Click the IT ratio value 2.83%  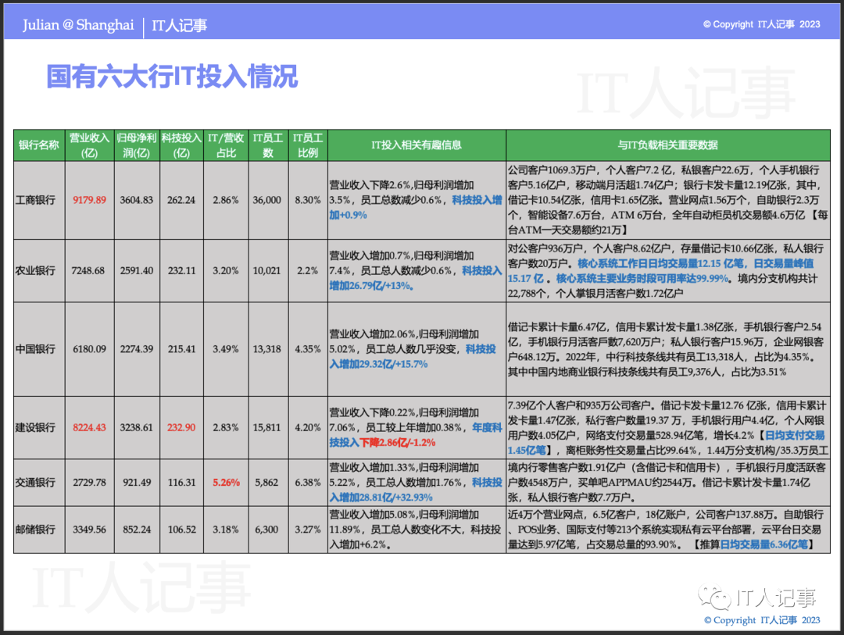click(226, 428)
